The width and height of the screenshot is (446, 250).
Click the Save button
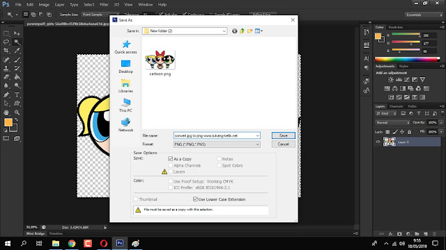pyautogui.click(x=284, y=135)
